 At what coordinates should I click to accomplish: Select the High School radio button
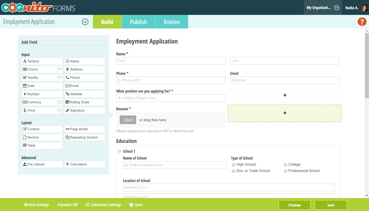click(x=234, y=165)
